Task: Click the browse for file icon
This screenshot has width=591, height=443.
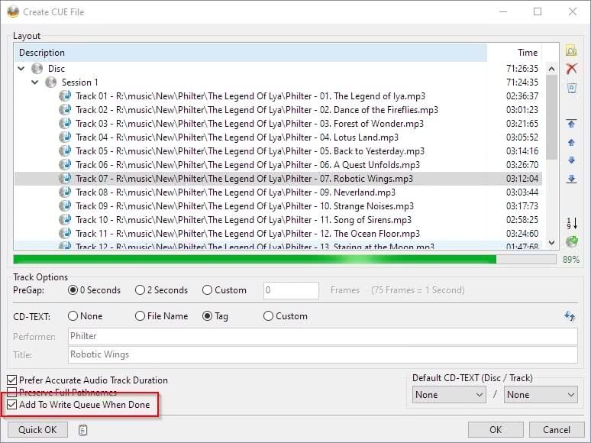Action: click(571, 51)
